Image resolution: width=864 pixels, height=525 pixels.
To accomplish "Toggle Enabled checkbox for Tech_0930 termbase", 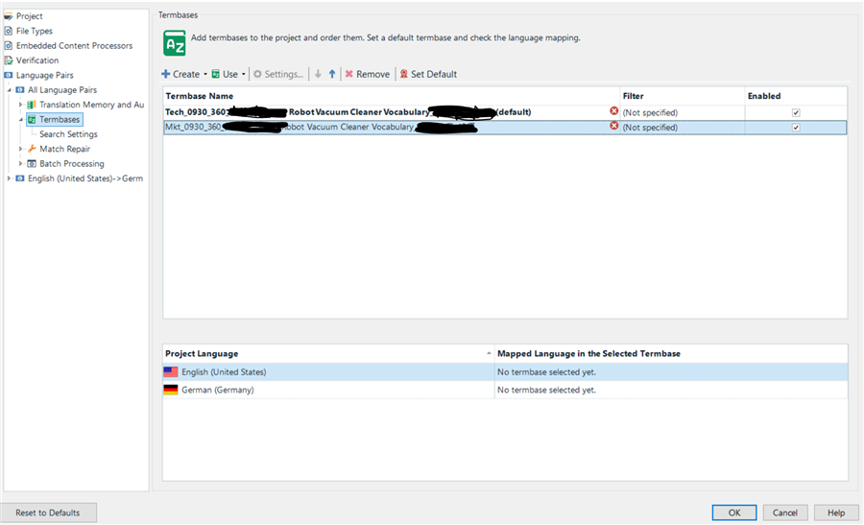I will pyautogui.click(x=796, y=112).
